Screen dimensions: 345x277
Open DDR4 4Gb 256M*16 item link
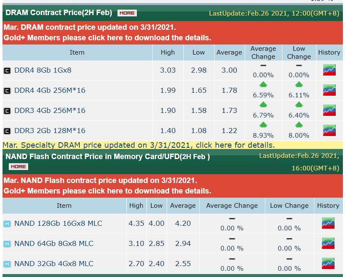pos(50,90)
